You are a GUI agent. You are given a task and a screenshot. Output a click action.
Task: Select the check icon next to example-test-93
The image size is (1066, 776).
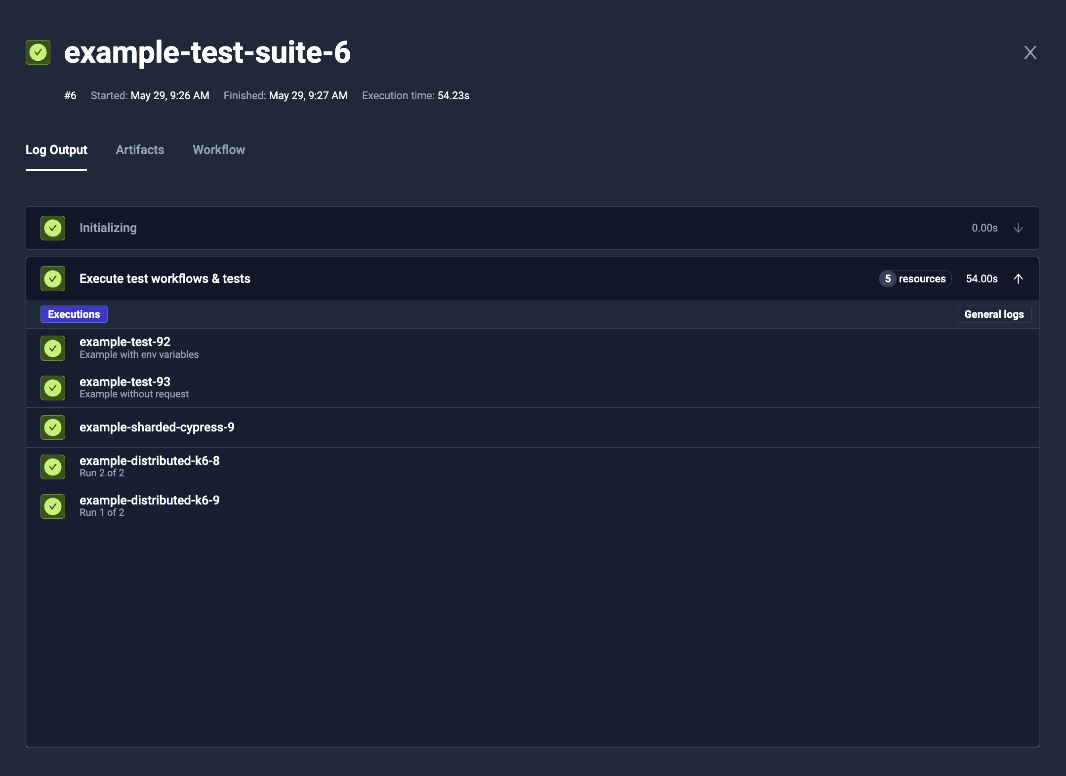[x=52, y=388]
